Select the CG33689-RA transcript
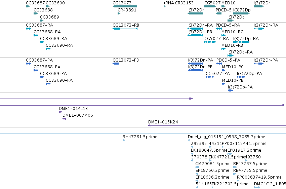 42,42
